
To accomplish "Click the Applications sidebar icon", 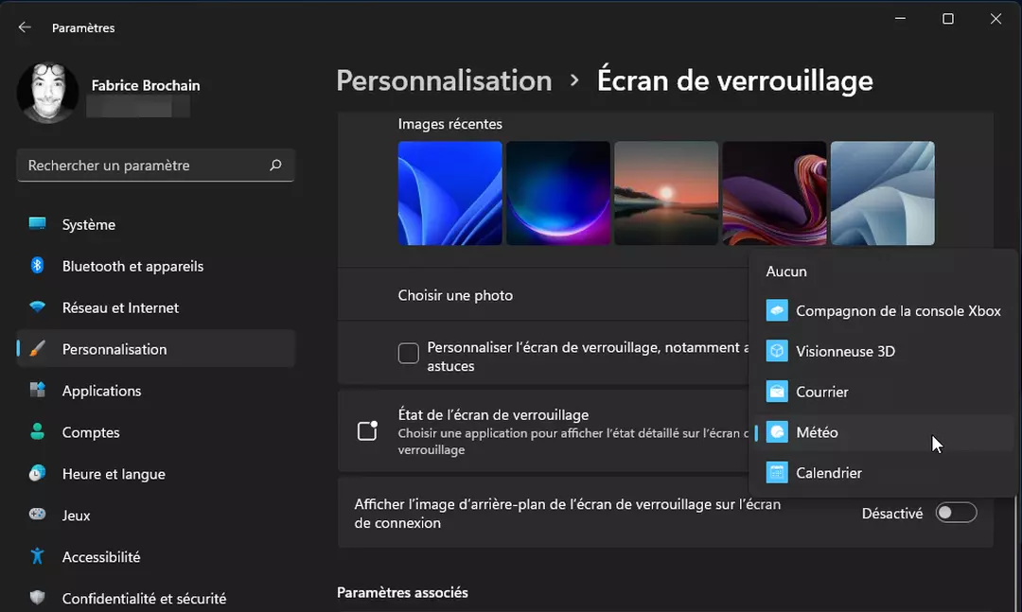I will (x=38, y=391).
